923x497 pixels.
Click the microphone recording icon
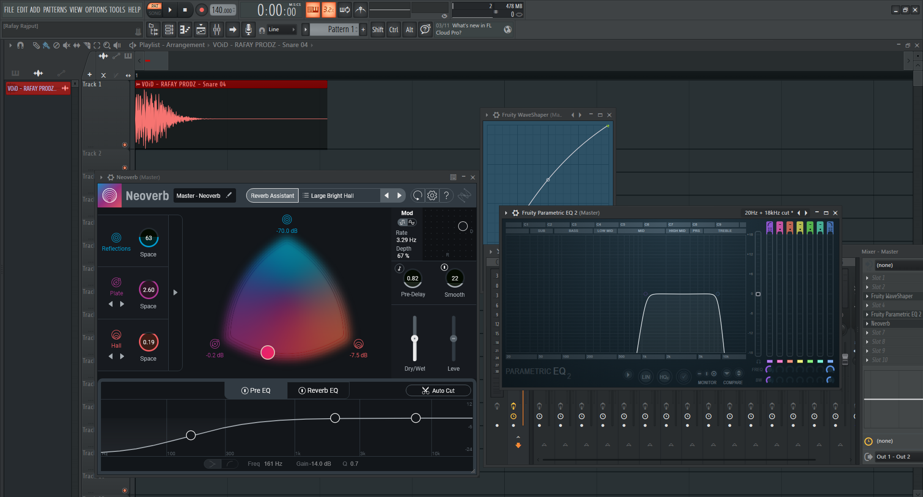(x=248, y=30)
